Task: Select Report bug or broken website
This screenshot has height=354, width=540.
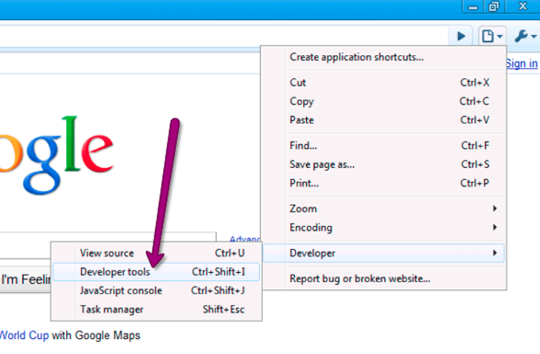Action: [360, 279]
